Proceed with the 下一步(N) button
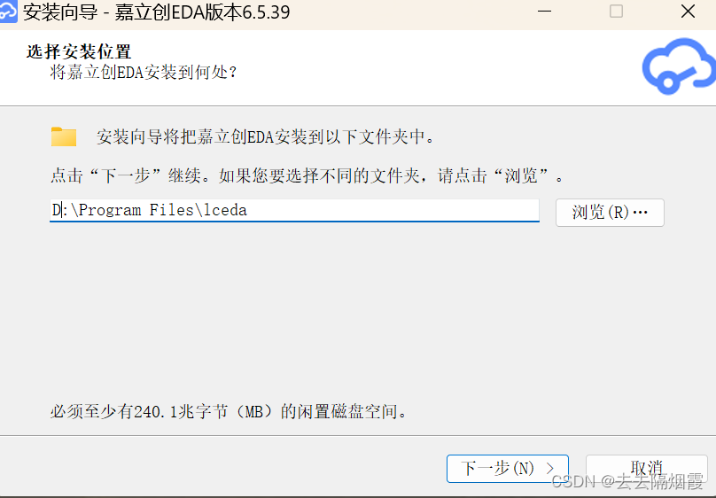Image resolution: width=716 pixels, height=498 pixels. (508, 469)
